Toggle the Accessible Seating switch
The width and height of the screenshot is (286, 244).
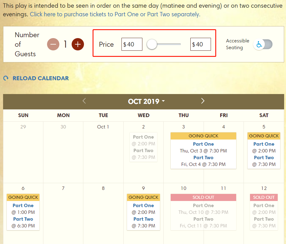coord(263,44)
